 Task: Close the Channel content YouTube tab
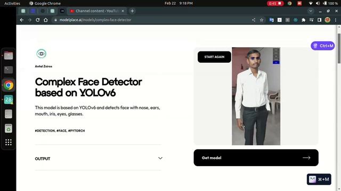(123, 11)
